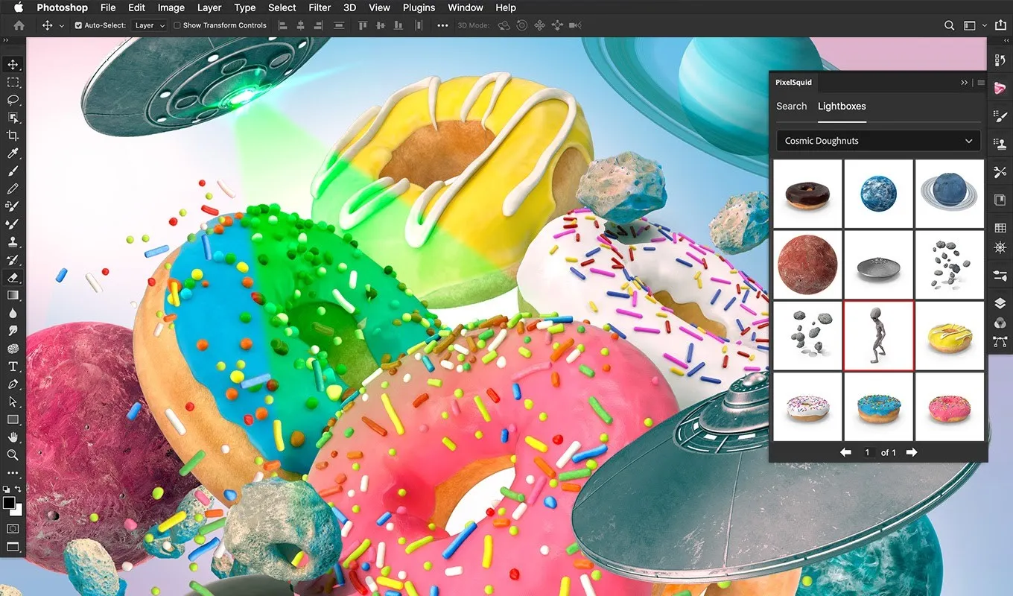Viewport: 1013px width, 596px height.
Task: Go to the Home screen icon
Action: (x=19, y=25)
